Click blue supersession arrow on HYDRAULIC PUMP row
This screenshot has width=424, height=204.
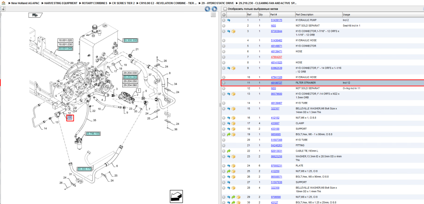point(229,20)
